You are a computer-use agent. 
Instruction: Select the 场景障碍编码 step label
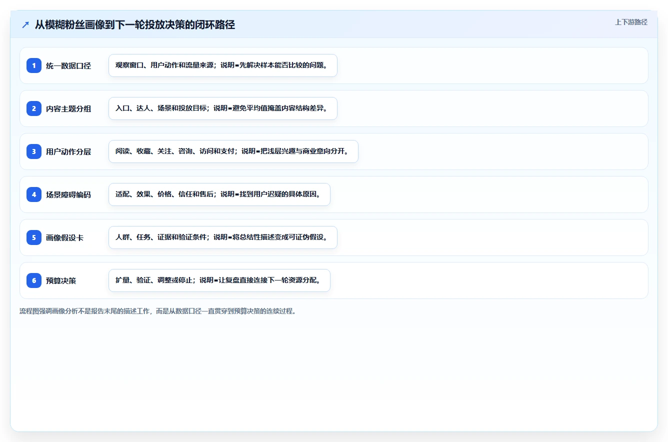click(68, 194)
